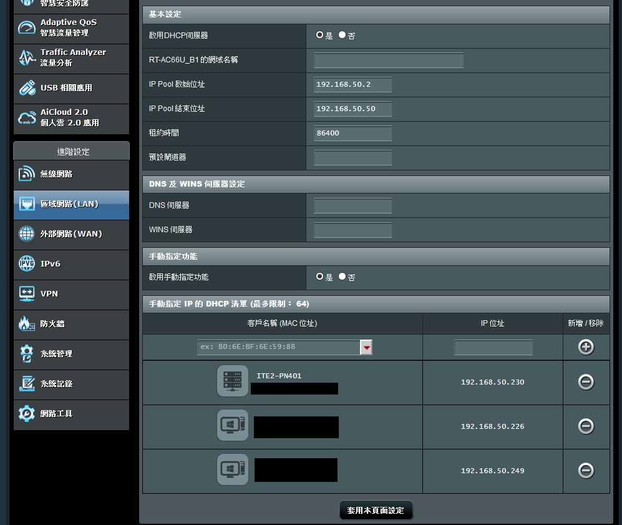Click the DNS 伺服器 input field
622x525 pixels.
click(352, 205)
